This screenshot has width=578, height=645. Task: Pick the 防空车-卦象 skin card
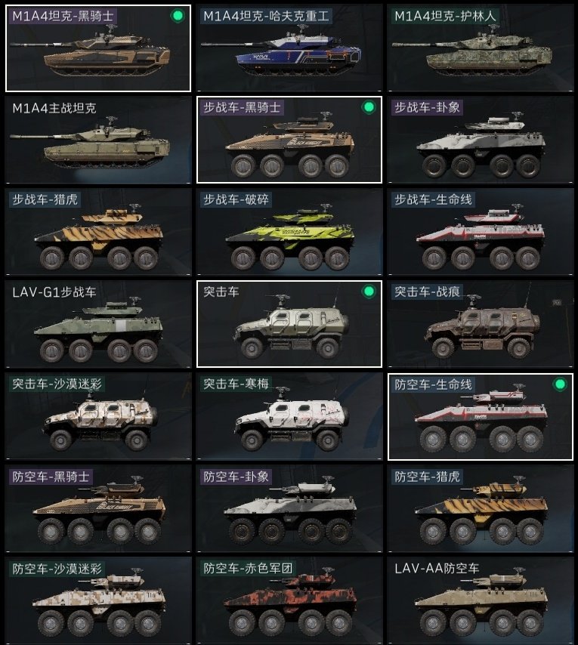click(289, 508)
